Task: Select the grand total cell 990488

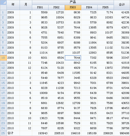Action: tap(122, 133)
